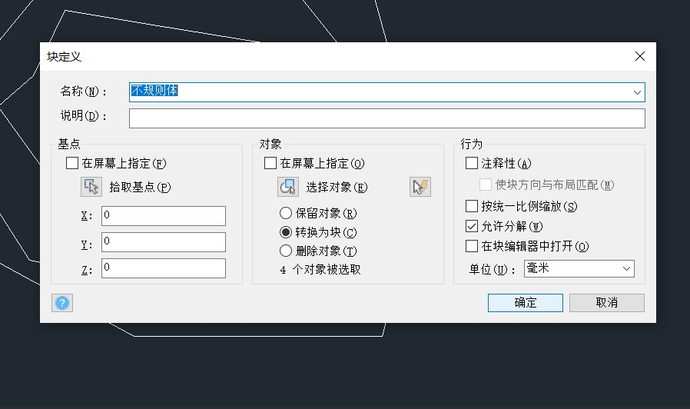Viewport: 690px width, 409px height.
Task: Enable 在屏幕上指定(O) under 对象
Action: click(270, 163)
